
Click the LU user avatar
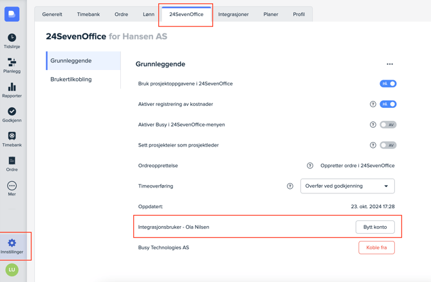[12, 270]
